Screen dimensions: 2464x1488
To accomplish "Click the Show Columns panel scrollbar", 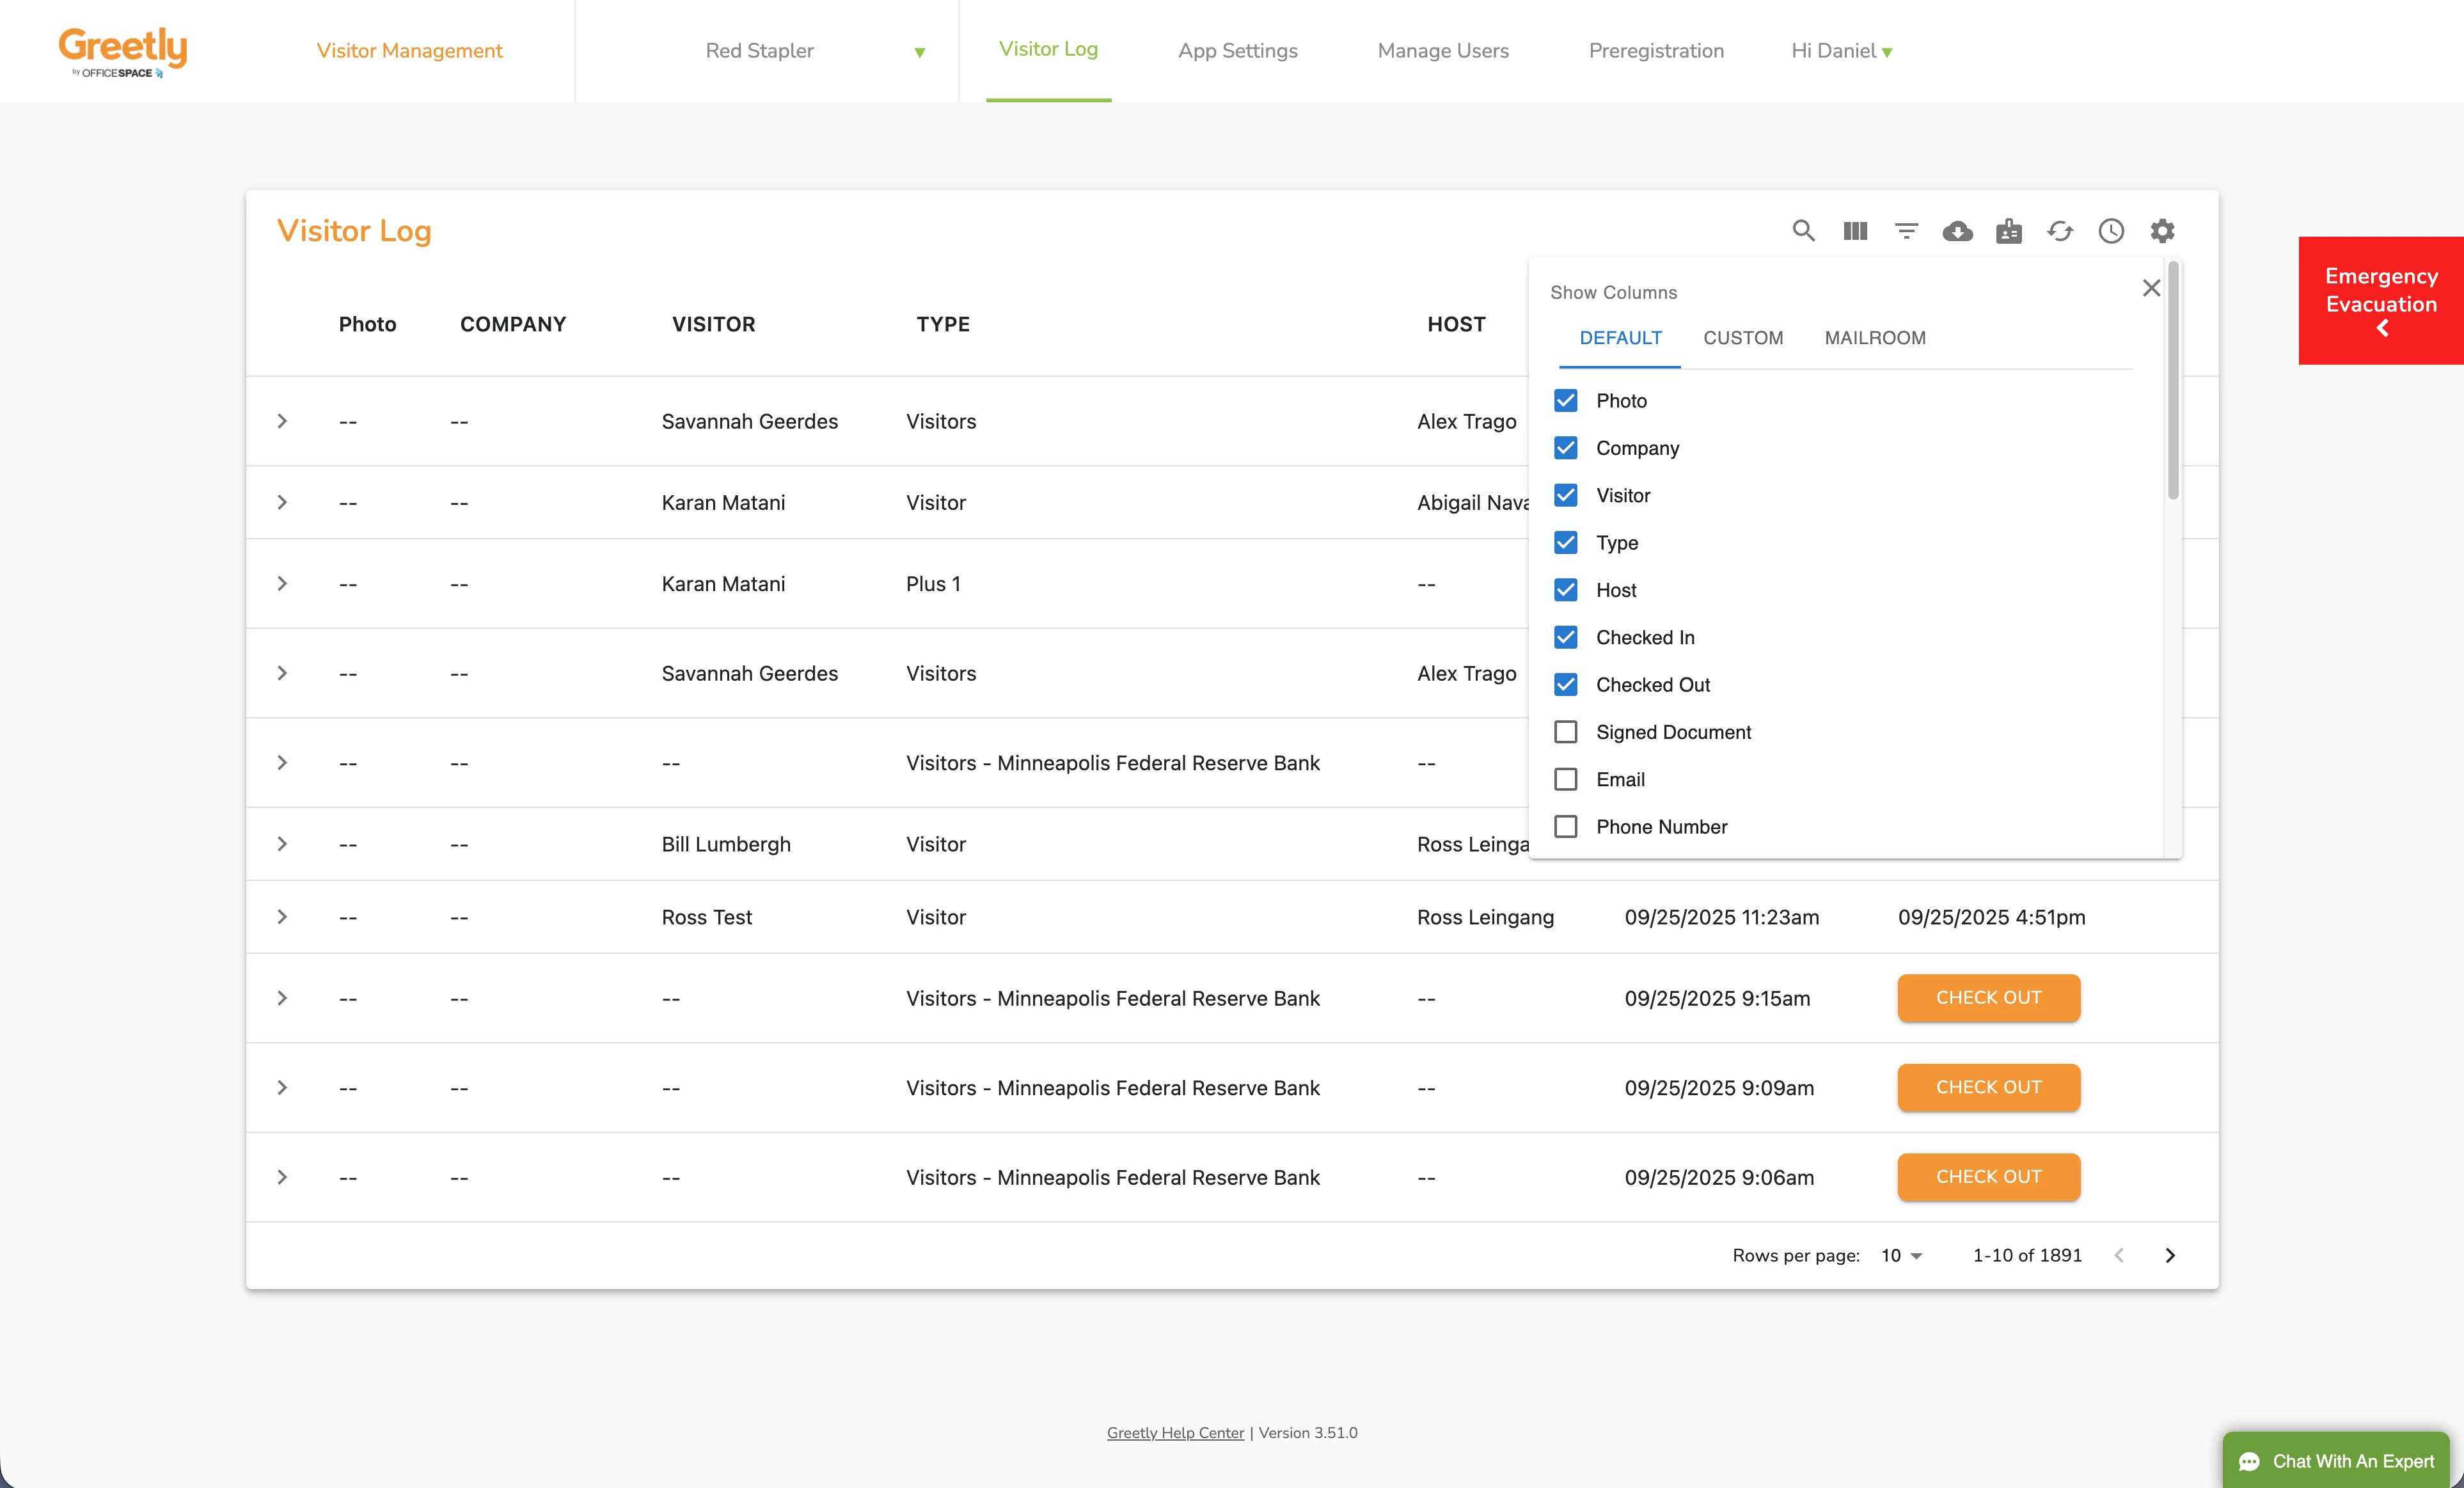I will pos(2173,380).
